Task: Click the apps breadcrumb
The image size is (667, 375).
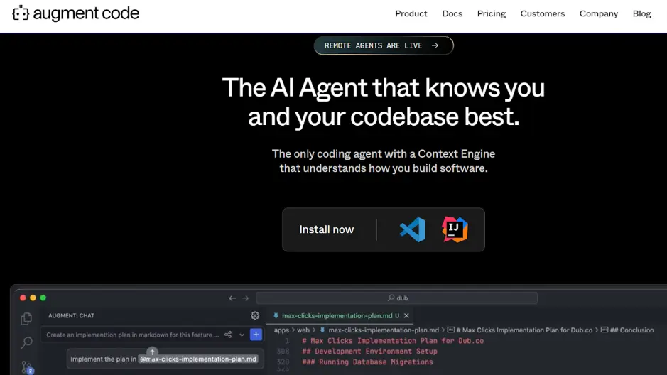Action: point(281,330)
